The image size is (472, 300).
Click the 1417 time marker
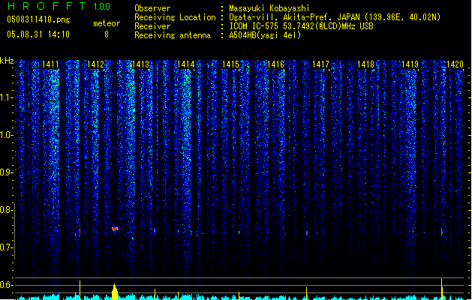pos(320,64)
